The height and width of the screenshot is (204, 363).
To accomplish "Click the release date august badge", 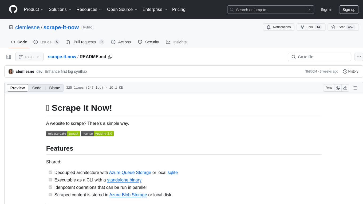I will [63, 134].
